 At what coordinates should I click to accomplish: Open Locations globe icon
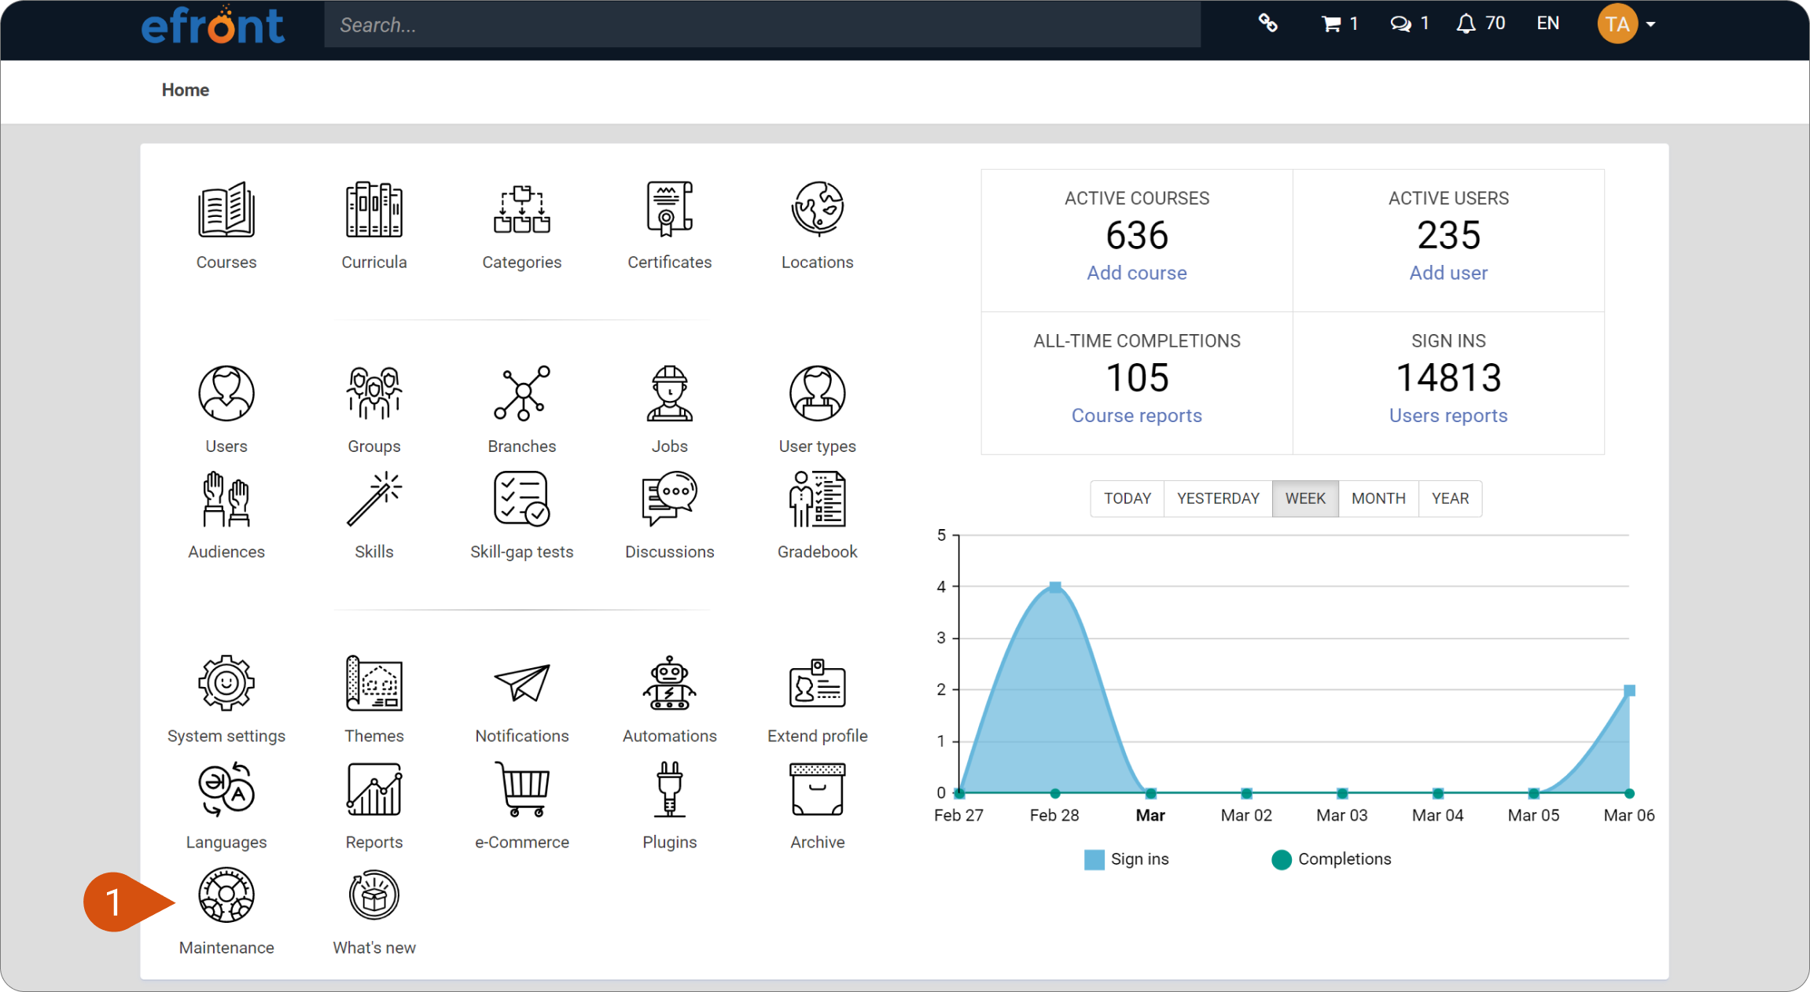click(818, 210)
